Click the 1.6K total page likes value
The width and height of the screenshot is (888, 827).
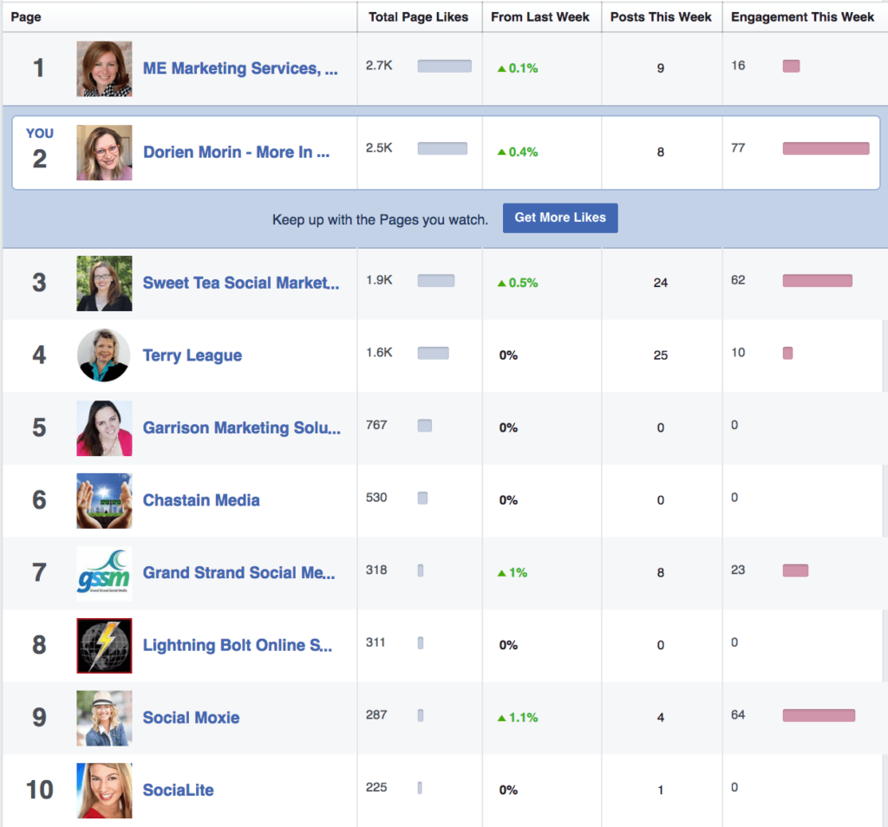click(379, 353)
